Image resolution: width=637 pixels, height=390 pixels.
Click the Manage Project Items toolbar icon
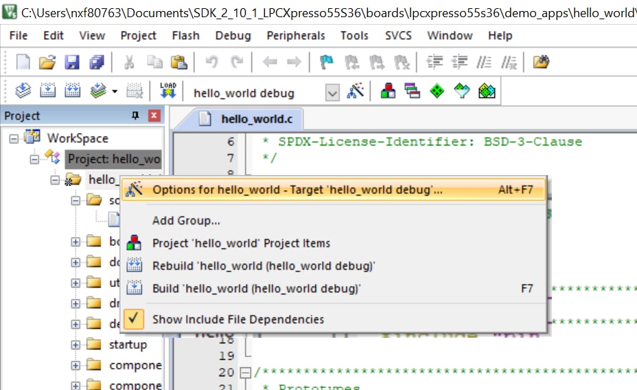pos(388,91)
